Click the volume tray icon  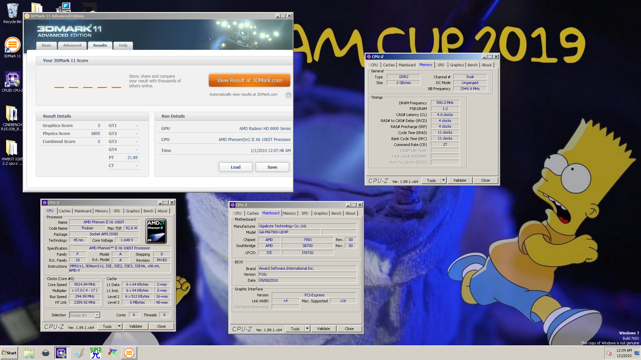tap(609, 353)
